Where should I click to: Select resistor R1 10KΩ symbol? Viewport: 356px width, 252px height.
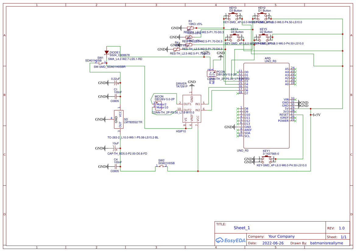(190, 28)
